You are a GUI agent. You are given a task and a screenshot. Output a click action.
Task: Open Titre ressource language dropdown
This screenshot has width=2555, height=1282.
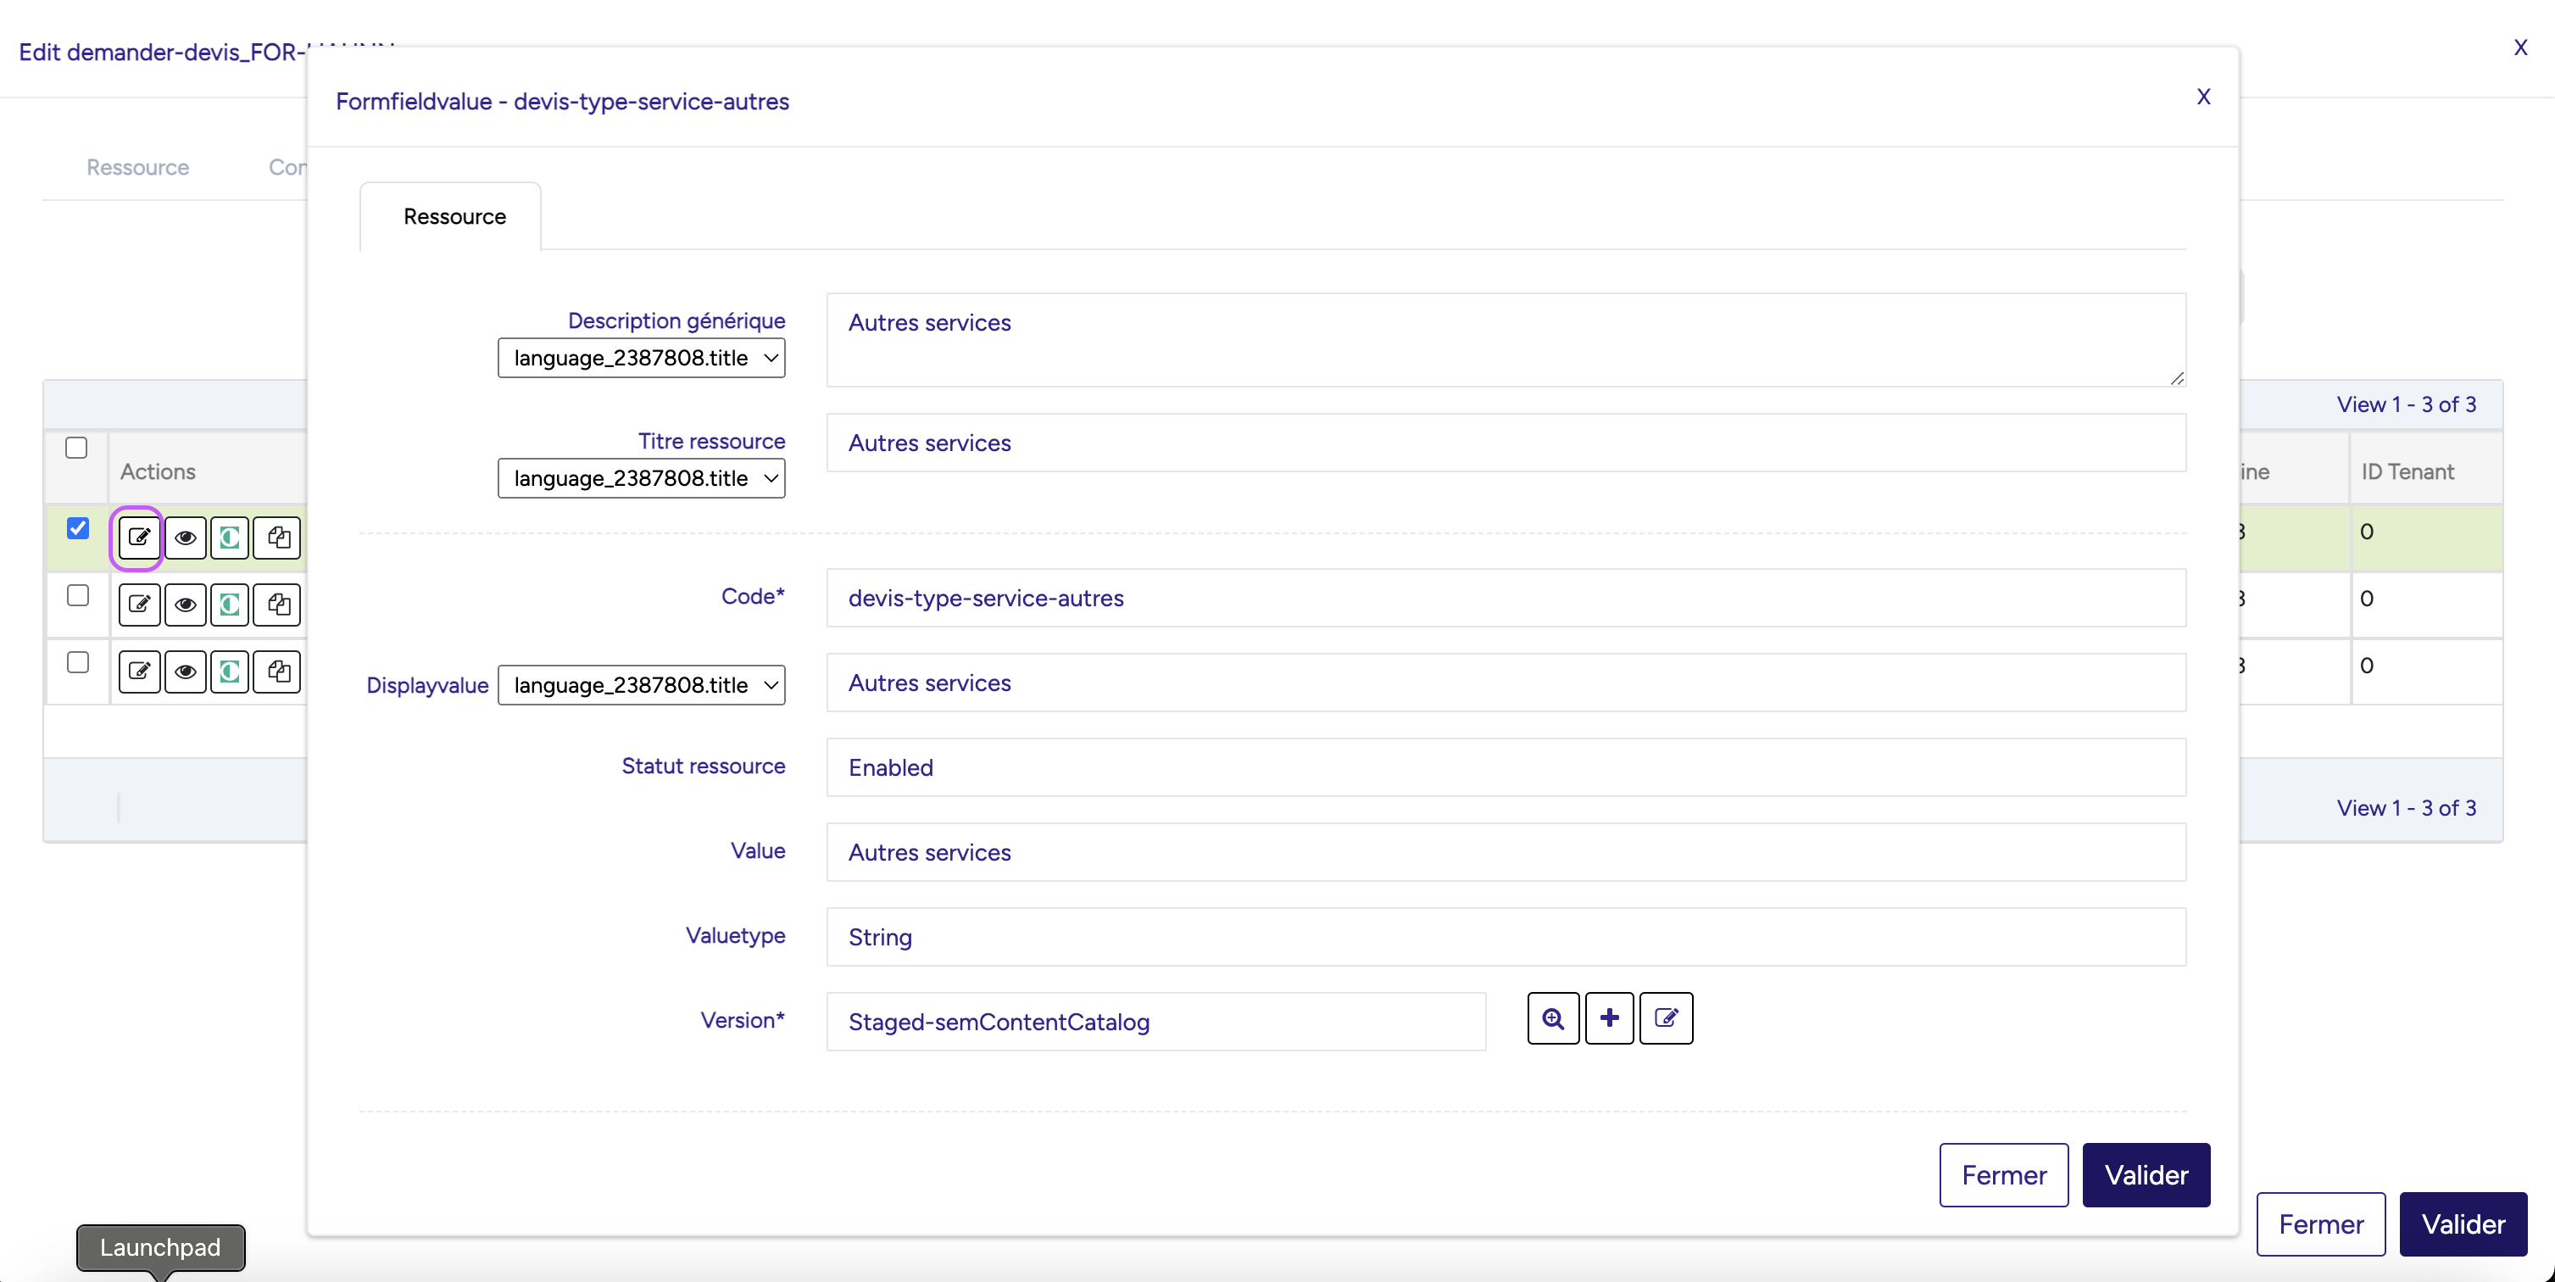[x=641, y=478]
